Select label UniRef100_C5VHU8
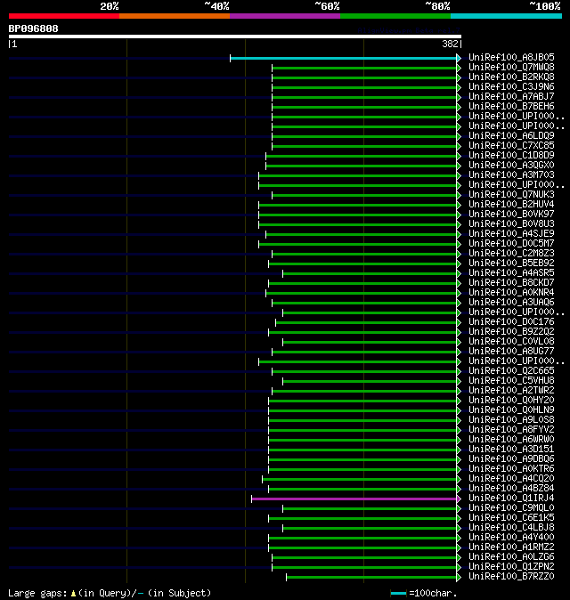 point(511,381)
